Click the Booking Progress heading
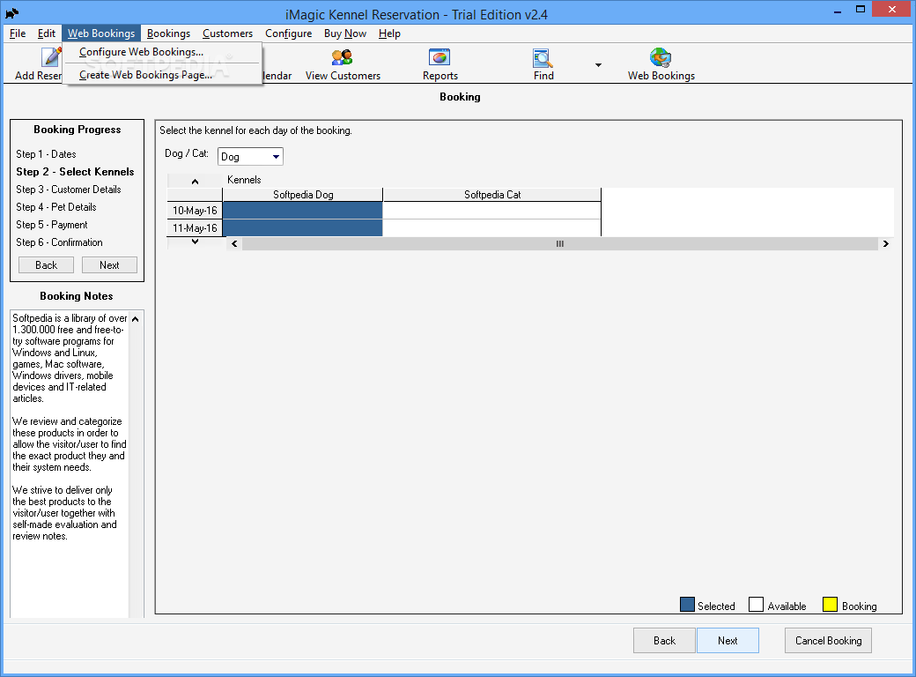 coord(78,130)
